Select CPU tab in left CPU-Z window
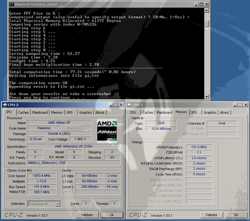Image resolution: width=250 pixels, height=221 pixels. (9, 112)
